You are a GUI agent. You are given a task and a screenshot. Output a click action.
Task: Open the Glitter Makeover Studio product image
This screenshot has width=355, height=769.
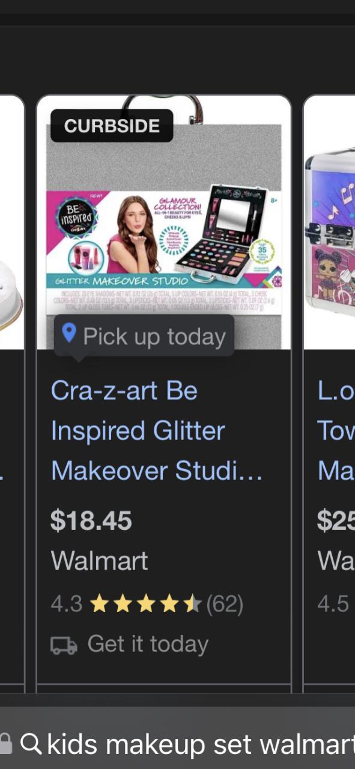click(x=164, y=222)
